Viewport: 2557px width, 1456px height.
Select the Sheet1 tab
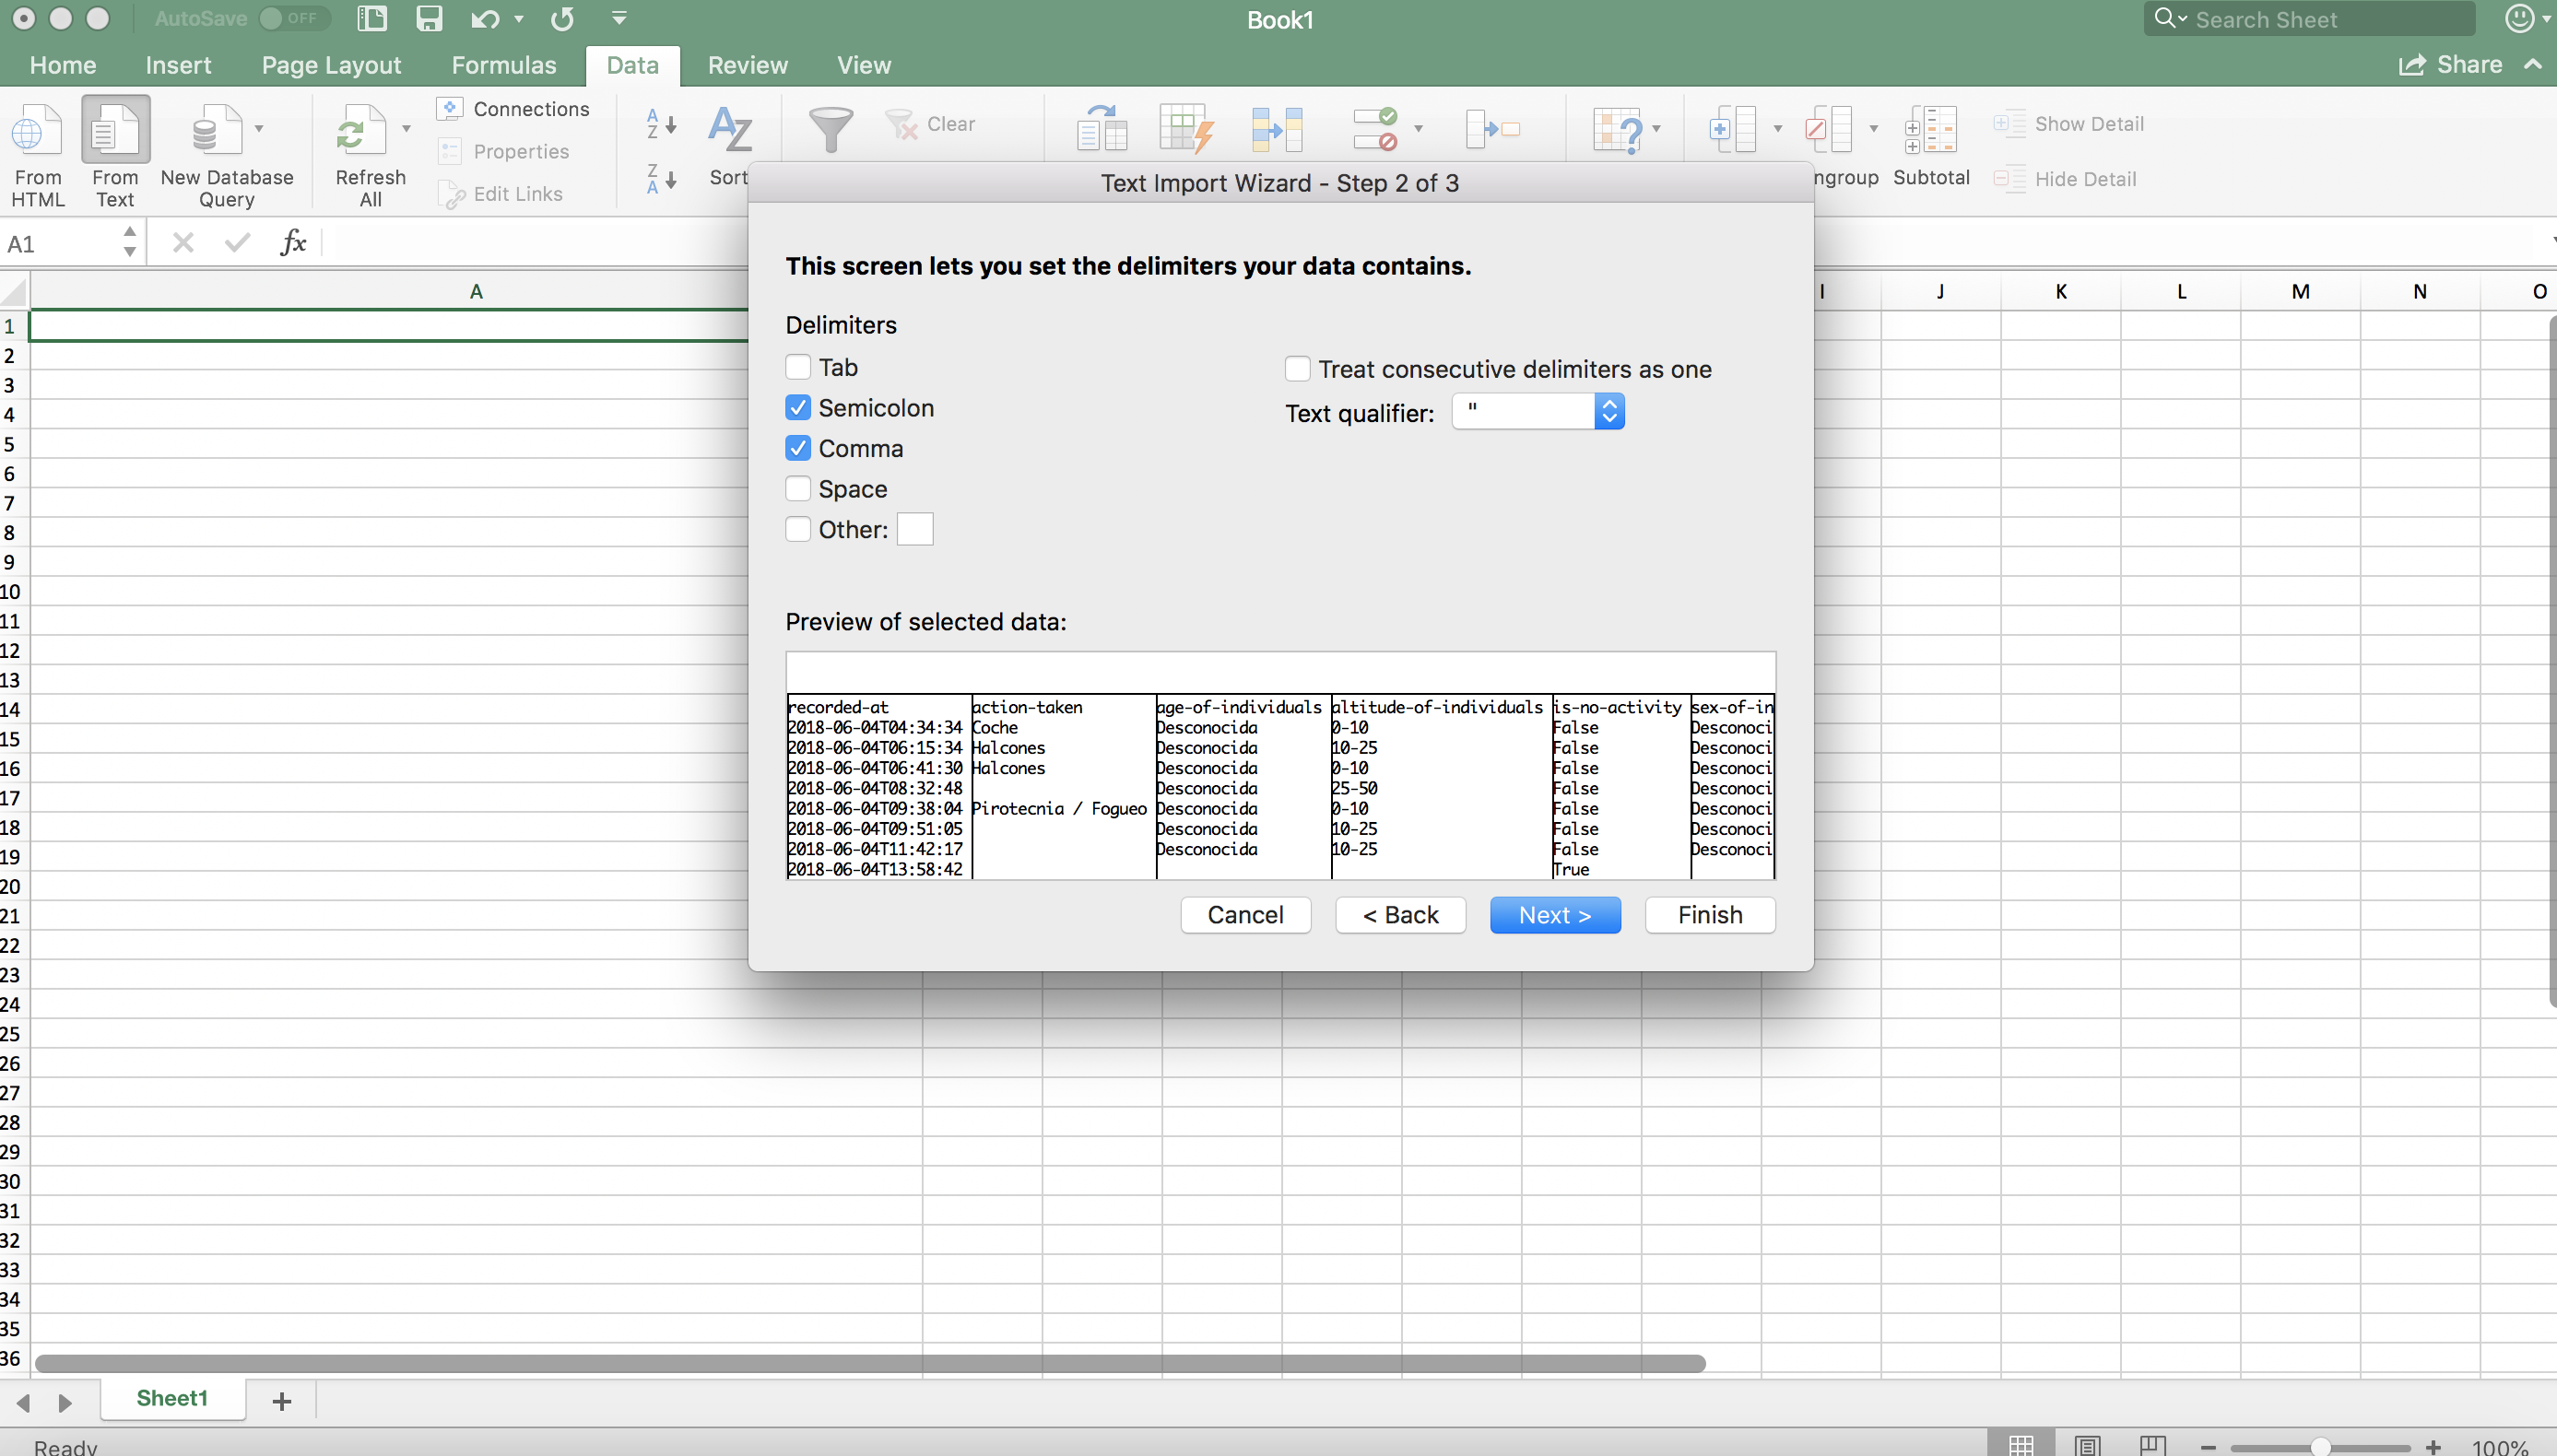point(172,1399)
